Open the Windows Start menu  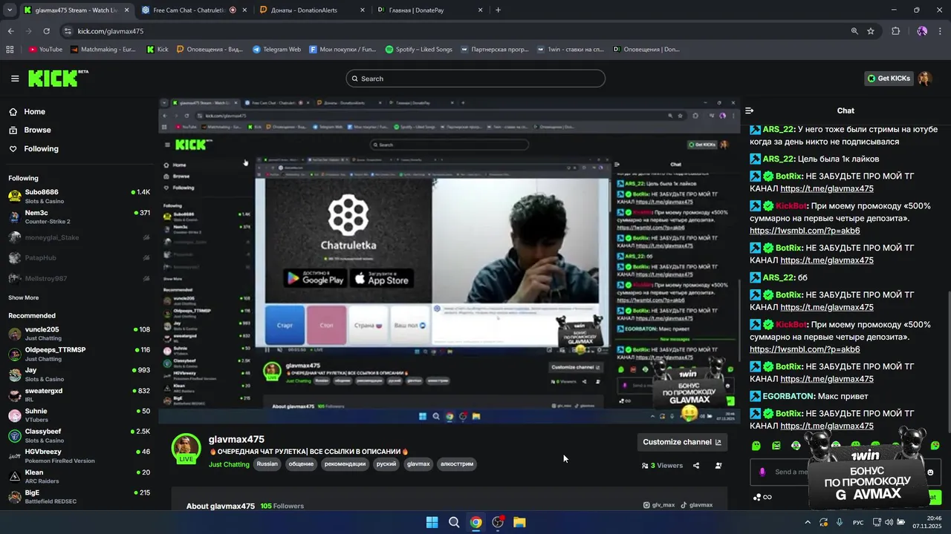tap(432, 522)
